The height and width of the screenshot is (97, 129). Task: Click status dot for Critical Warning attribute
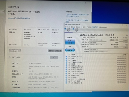[67, 57]
